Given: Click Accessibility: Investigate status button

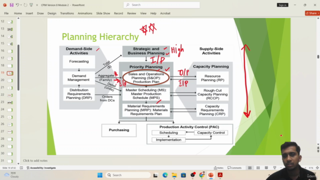Looking at the screenshot, I should pos(41,168).
